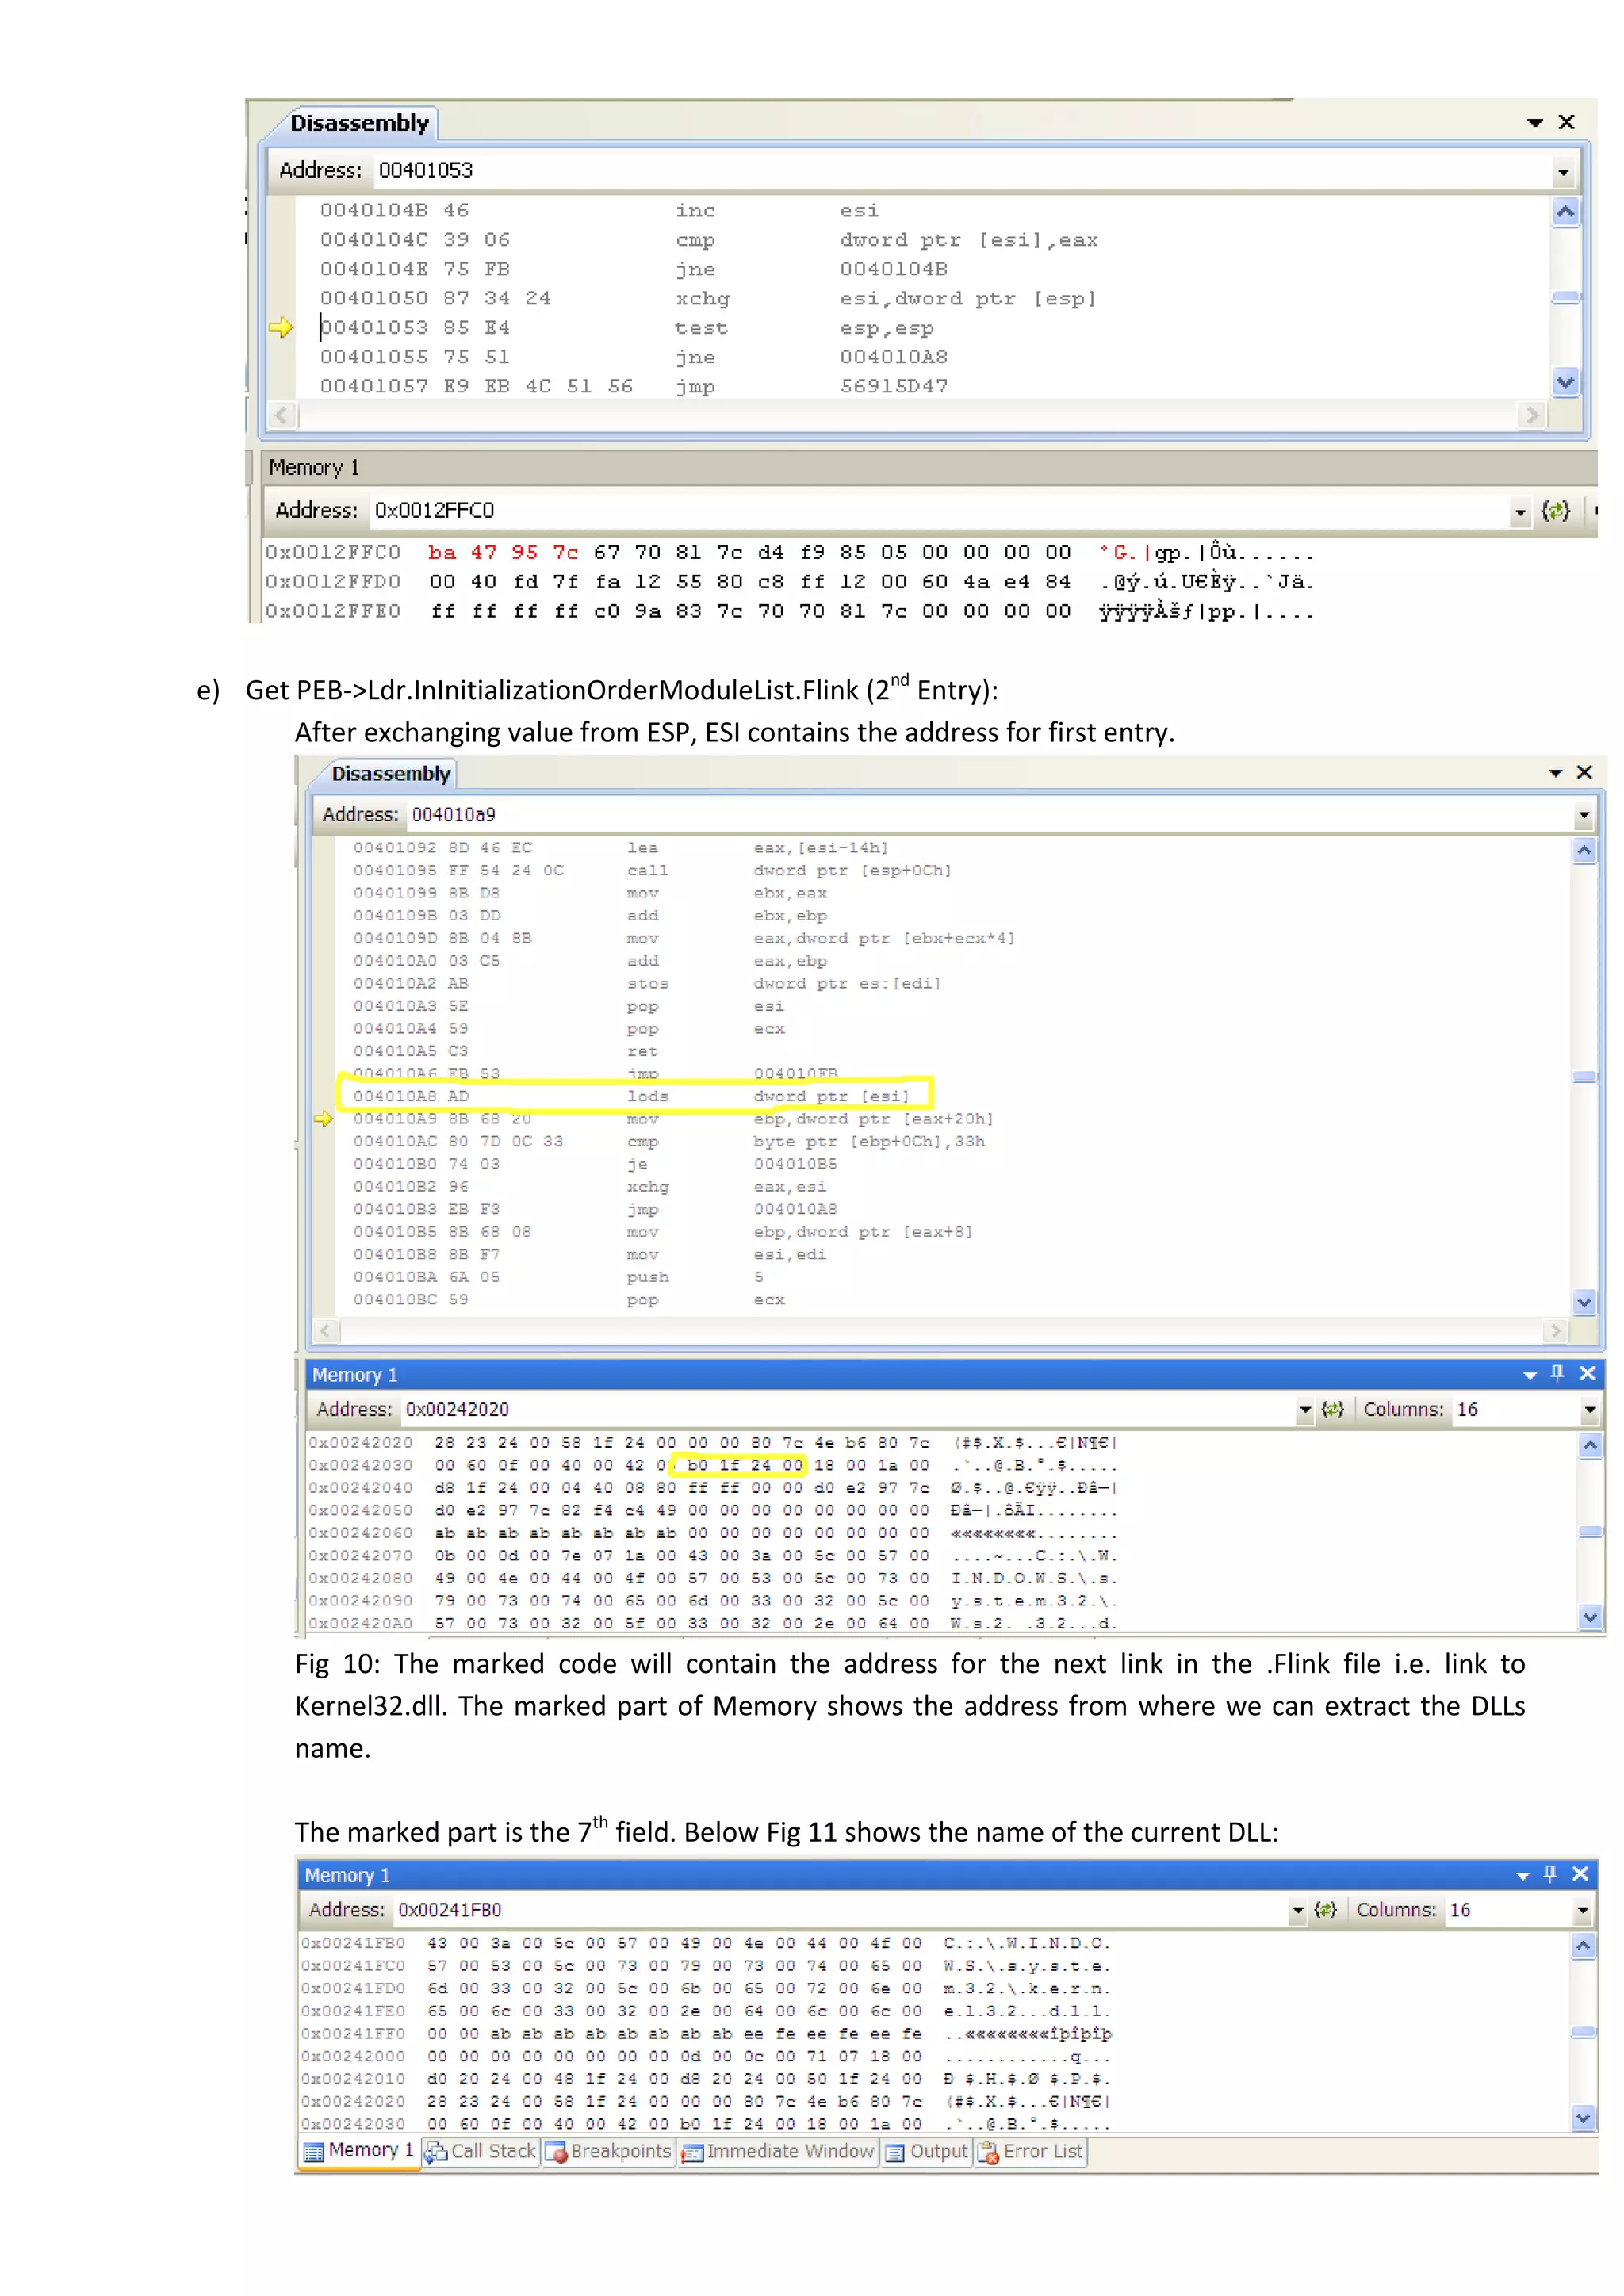Viewport: 1624px width, 2296px height.
Task: Open window position menu of Memory 1 0x00242020
Action: pyautogui.click(x=1529, y=1376)
